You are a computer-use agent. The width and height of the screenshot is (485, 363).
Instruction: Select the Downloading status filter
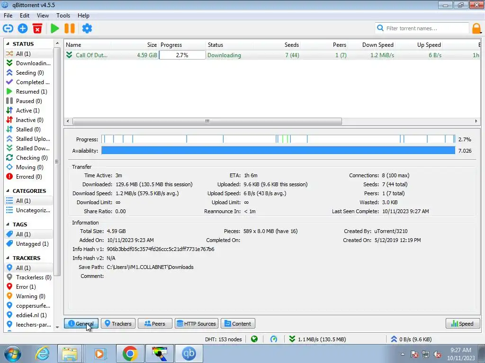click(x=29, y=63)
